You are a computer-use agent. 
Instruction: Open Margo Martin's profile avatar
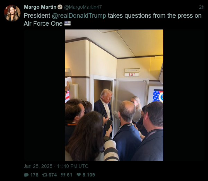coord(12,13)
